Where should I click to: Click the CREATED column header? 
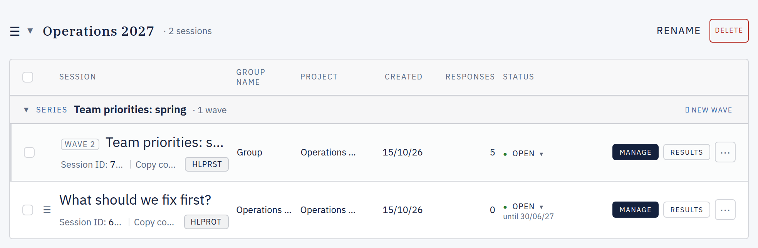coord(403,77)
